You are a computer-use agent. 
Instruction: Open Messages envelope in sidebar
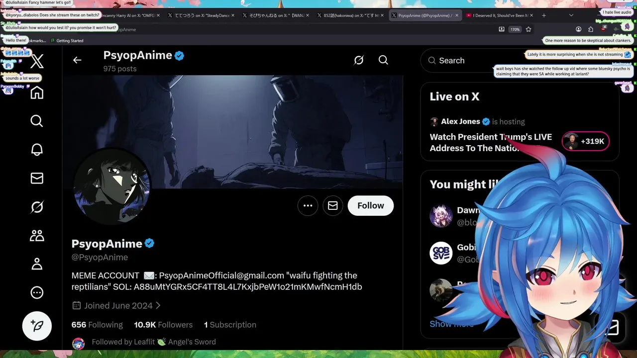click(x=37, y=178)
